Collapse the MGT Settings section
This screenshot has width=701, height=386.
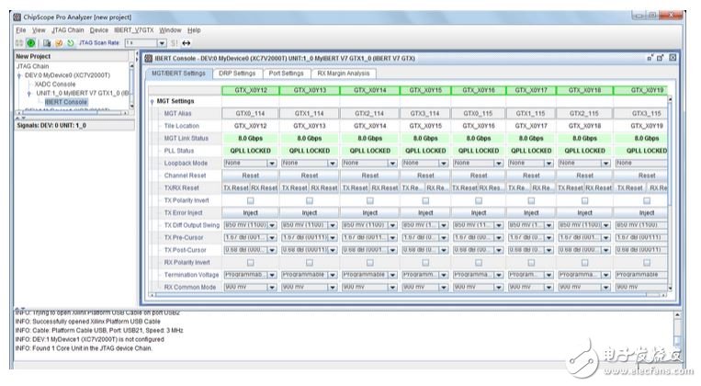pos(153,101)
